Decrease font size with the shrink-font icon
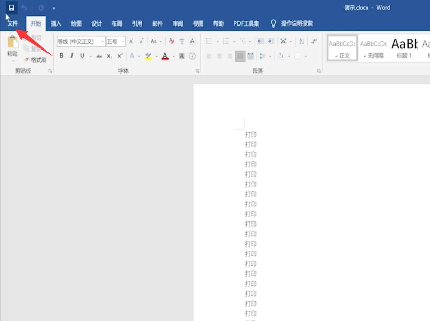430x321 pixels. coord(141,42)
